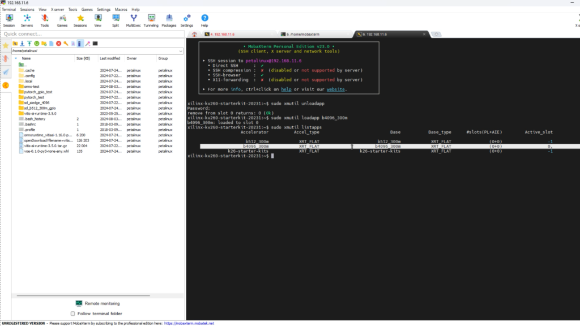The width and height of the screenshot is (580, 326).
Task: Expand the /home/petalinux/ path dropdown
Action: point(181,51)
